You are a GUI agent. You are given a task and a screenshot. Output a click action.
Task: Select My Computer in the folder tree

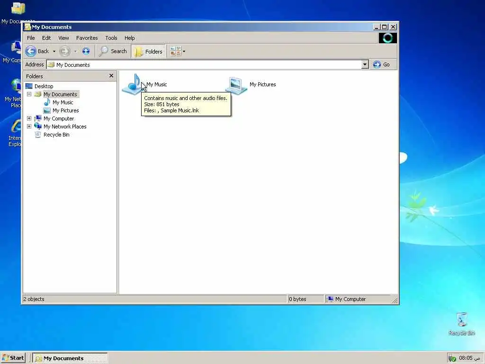point(59,118)
